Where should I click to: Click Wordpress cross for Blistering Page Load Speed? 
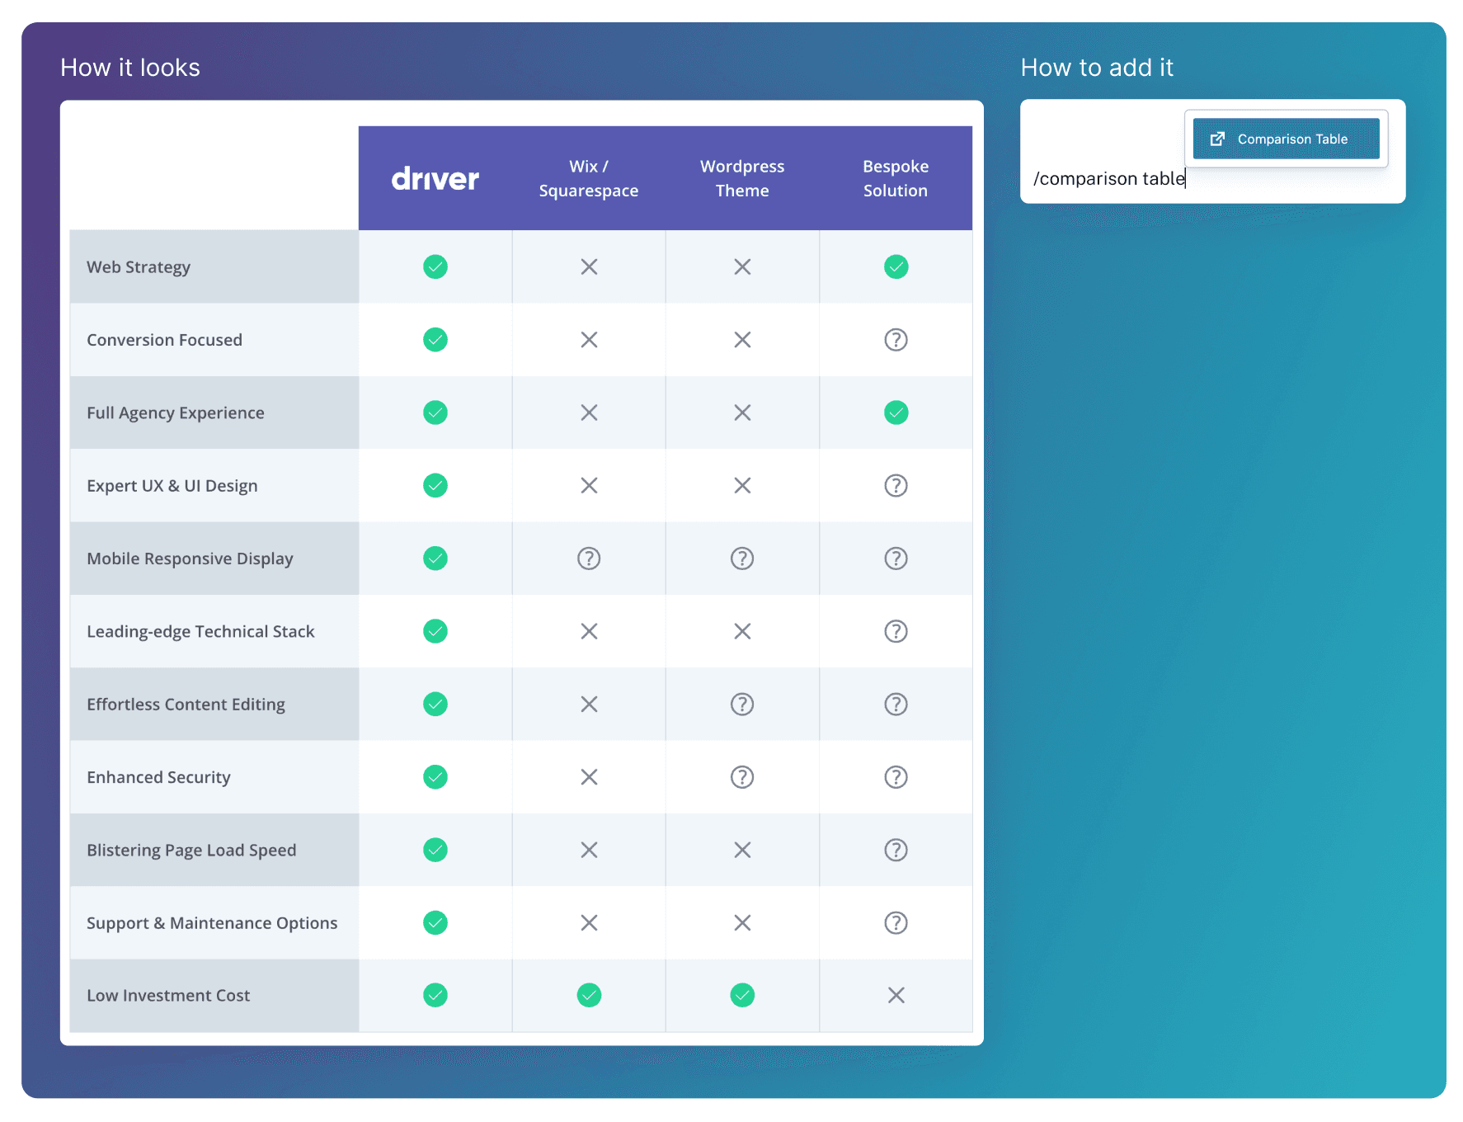pyautogui.click(x=742, y=850)
